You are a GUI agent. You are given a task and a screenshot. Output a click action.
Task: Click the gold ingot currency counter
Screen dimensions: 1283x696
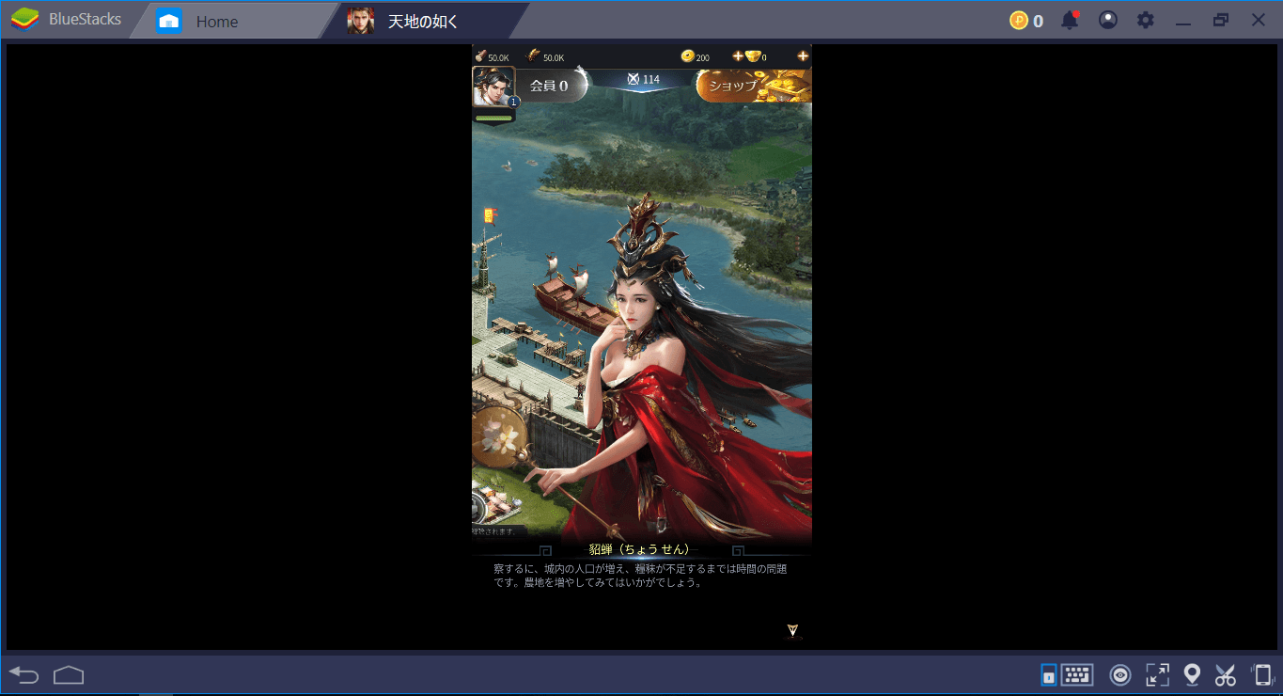click(756, 56)
